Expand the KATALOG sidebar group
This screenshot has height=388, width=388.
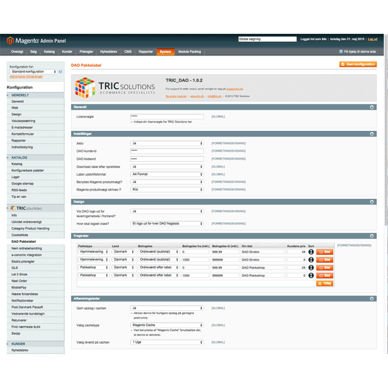pyautogui.click(x=35, y=157)
